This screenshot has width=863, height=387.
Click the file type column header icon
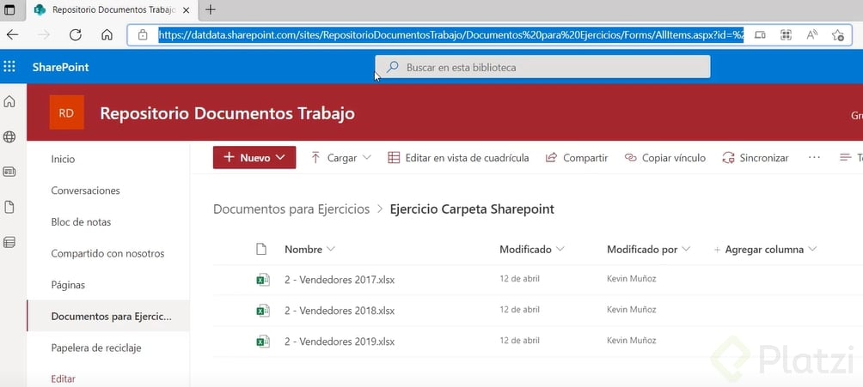point(261,249)
